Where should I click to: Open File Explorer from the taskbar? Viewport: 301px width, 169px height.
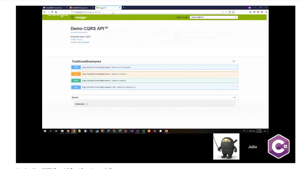pyautogui.click(x=62, y=131)
